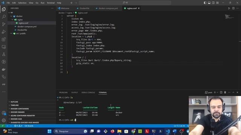
Task: Click the command center search box
Action: point(125,3)
